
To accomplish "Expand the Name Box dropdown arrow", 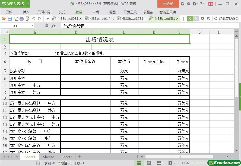I will (32, 26).
